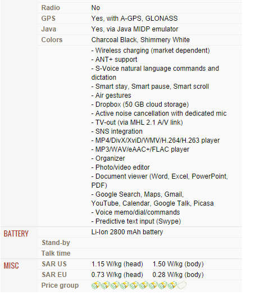Click the Price group label

pos(60,285)
